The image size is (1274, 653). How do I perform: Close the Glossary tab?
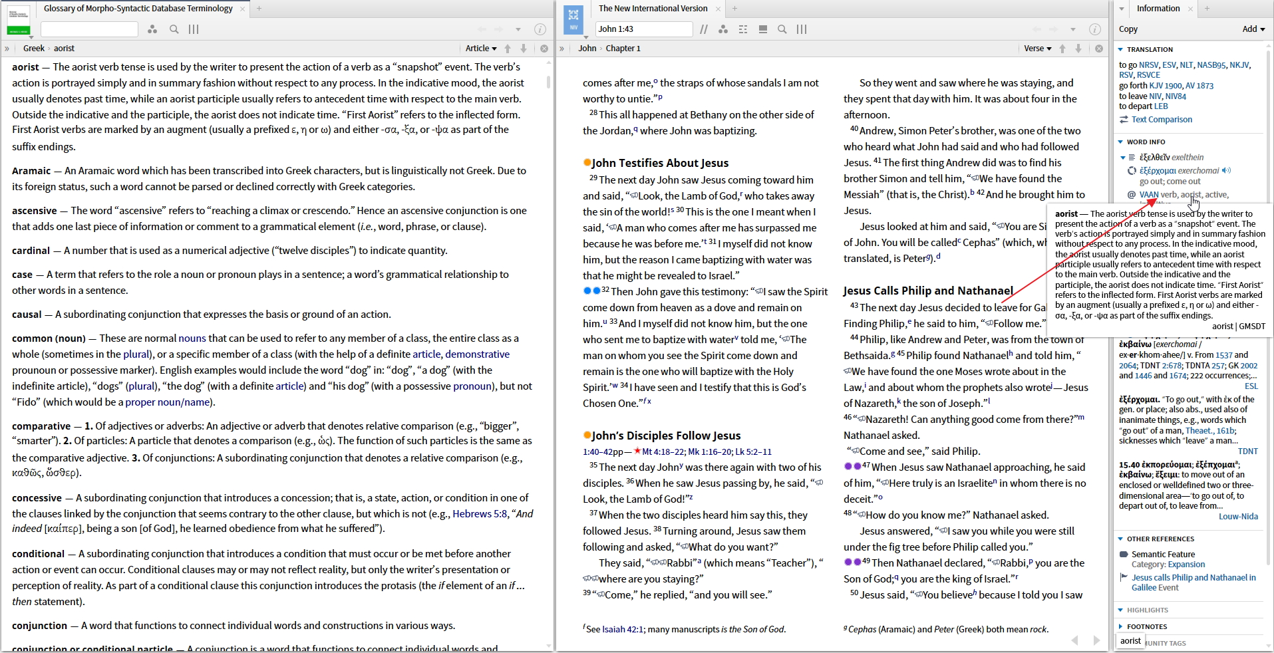click(x=243, y=9)
